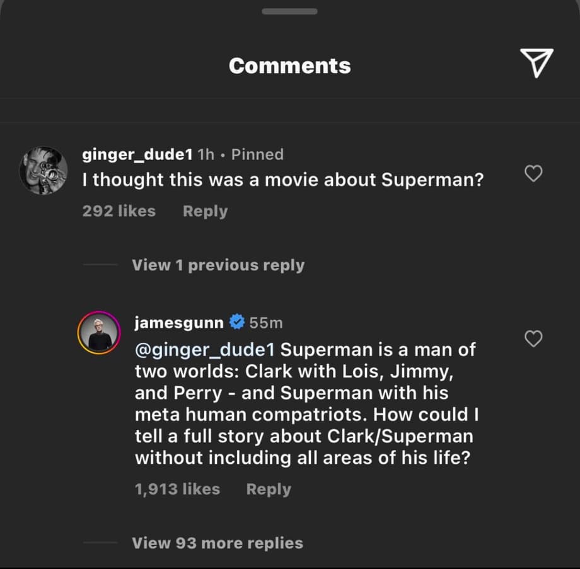The image size is (580, 569).
Task: View the 1,913 likes list
Action: coord(177,489)
